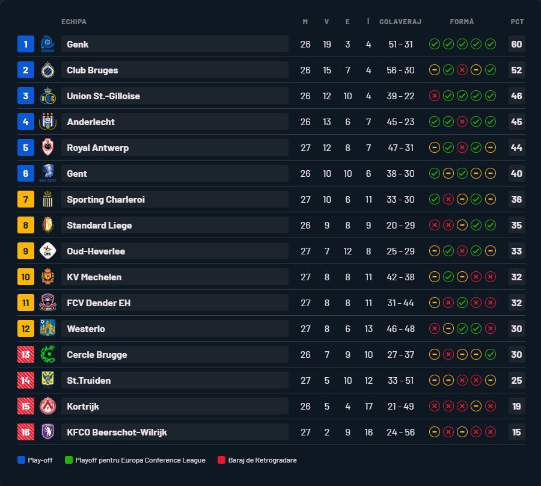Sort by the GOLAVERAJ column header

click(x=400, y=22)
